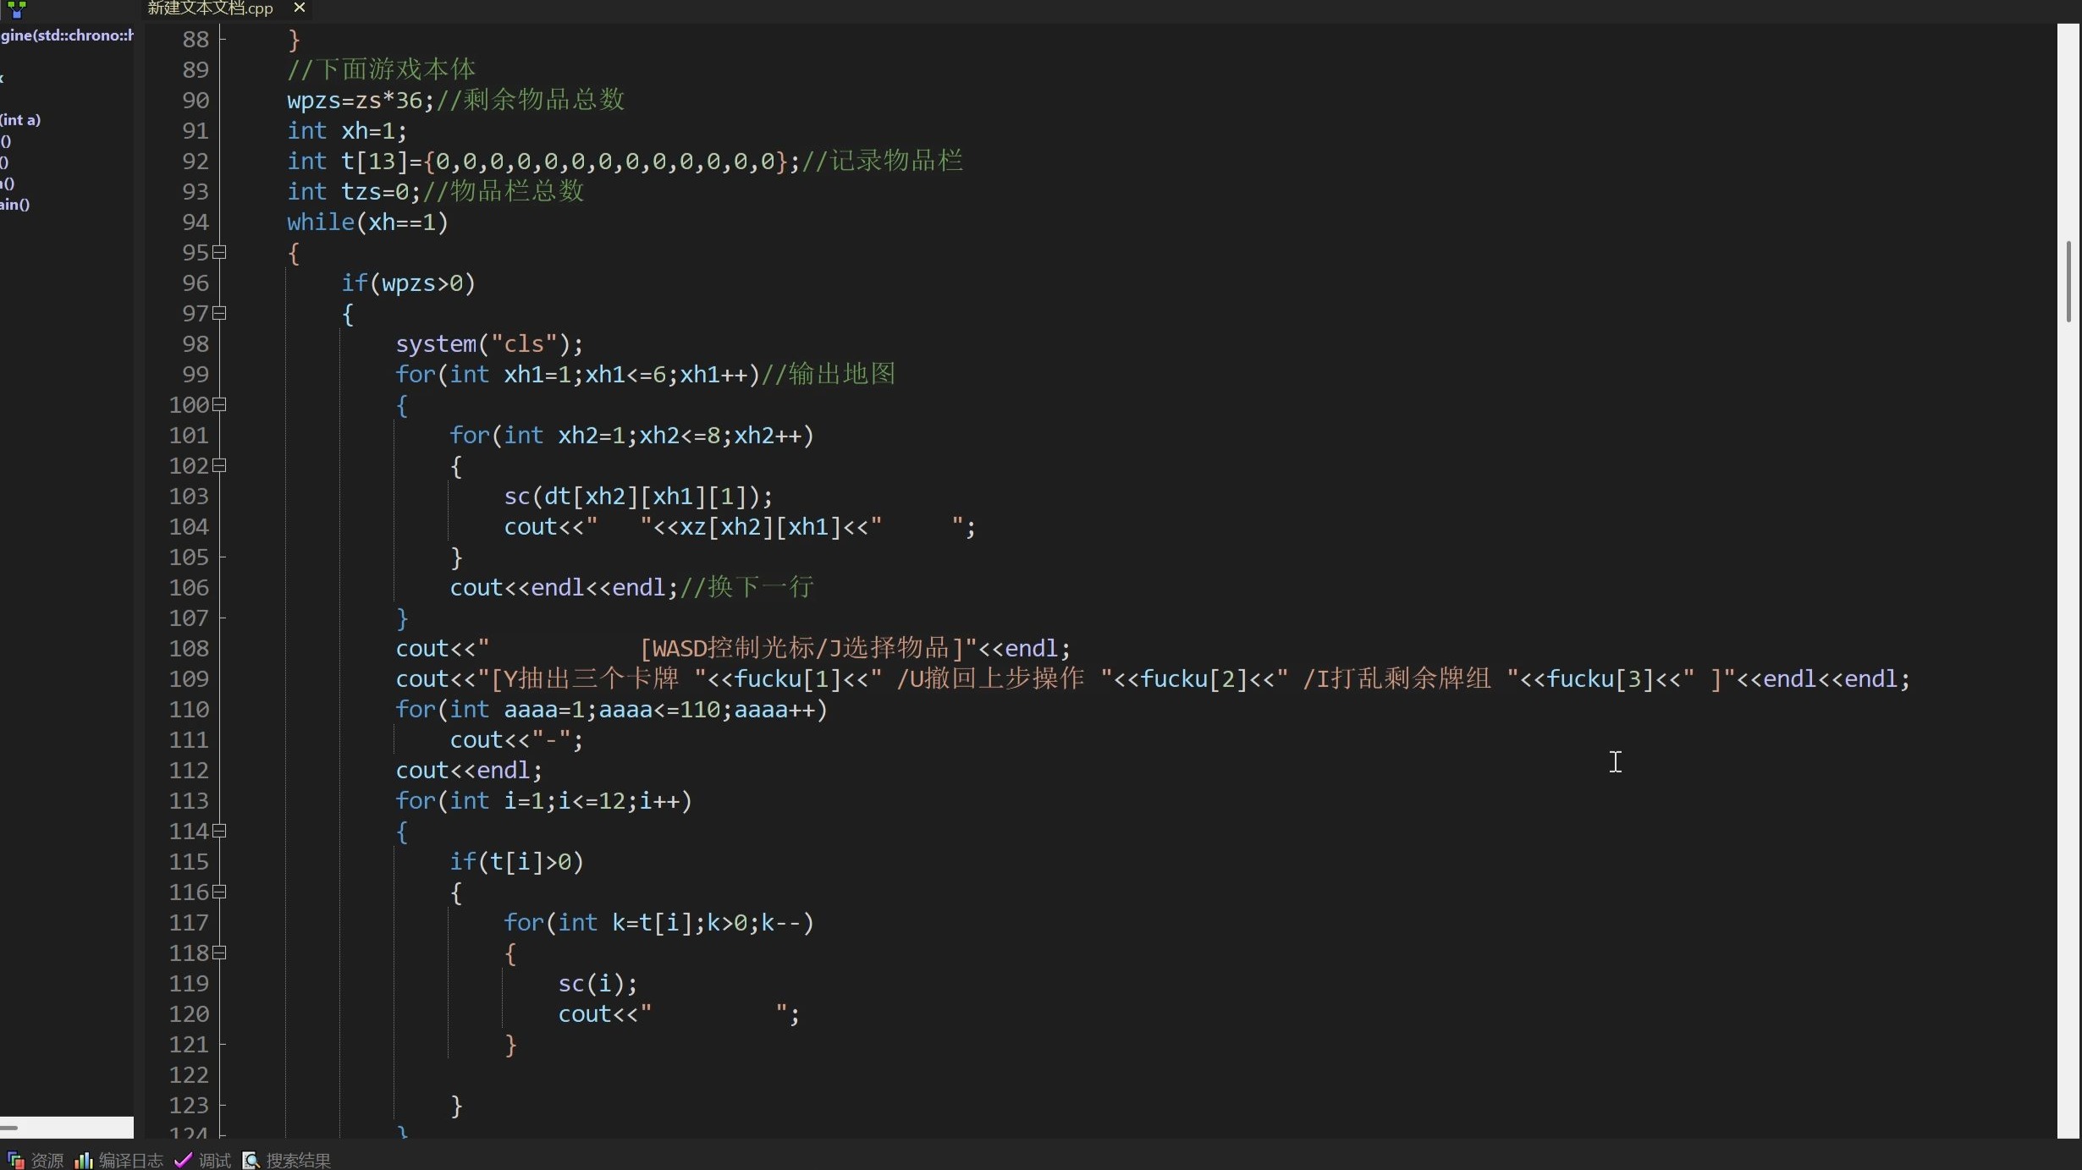Toggle fold marker at line 116

pos(219,892)
